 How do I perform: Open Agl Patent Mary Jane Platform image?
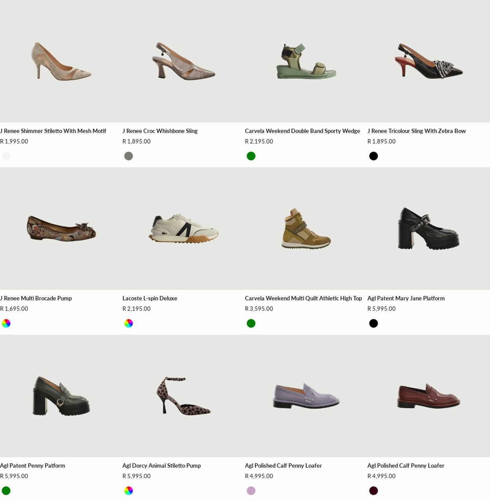point(428,229)
